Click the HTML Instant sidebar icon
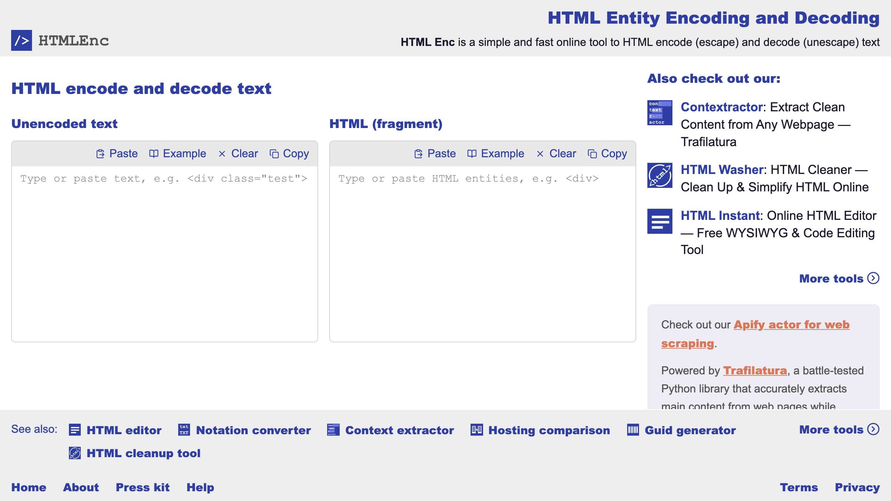This screenshot has width=891, height=501. [660, 221]
